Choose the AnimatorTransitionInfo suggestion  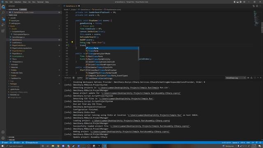coord(112,67)
